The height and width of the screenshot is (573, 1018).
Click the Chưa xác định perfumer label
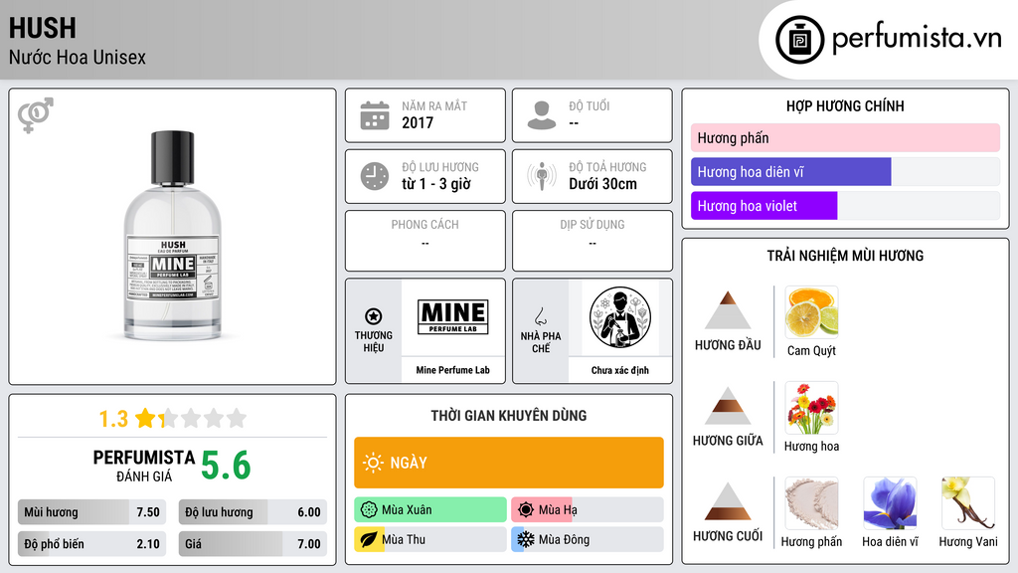[x=620, y=370]
